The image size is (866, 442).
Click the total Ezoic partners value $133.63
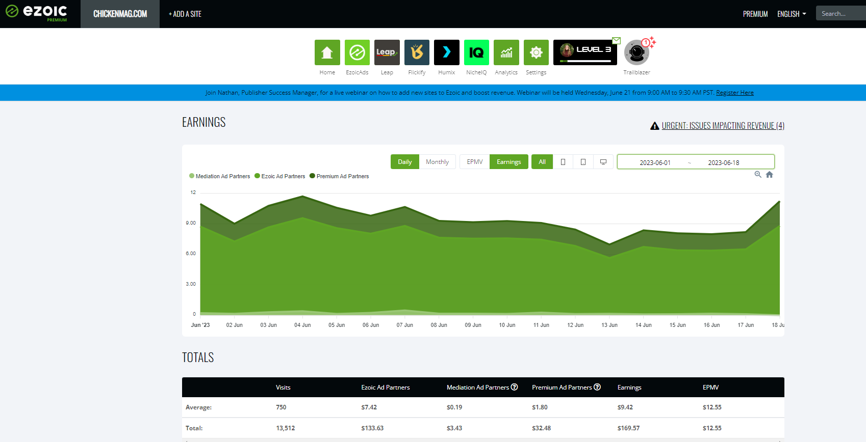tap(372, 428)
